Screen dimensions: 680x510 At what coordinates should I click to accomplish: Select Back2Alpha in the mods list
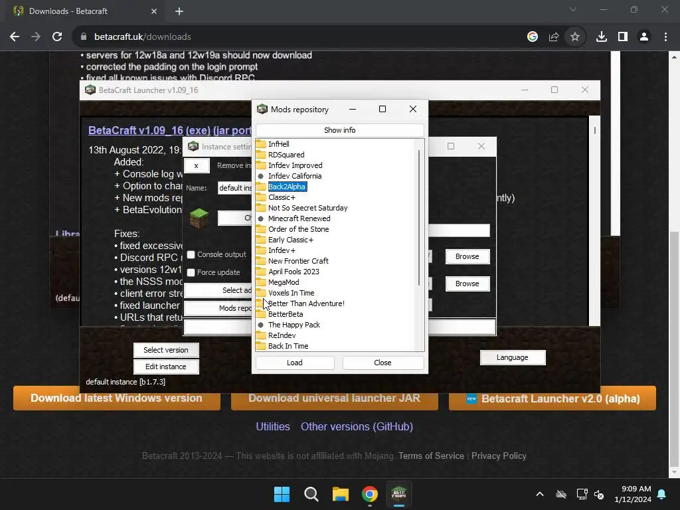287,187
